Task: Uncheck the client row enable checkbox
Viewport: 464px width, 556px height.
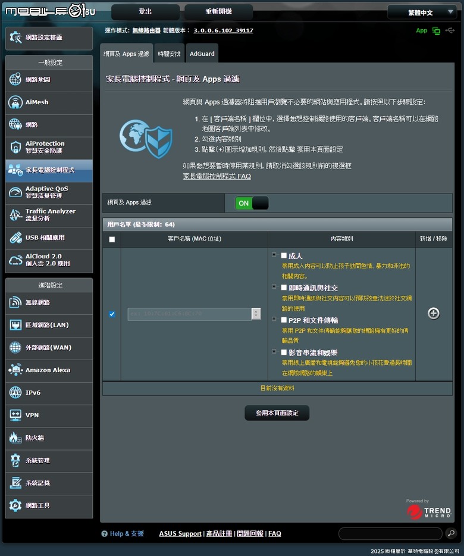Action: pos(112,314)
